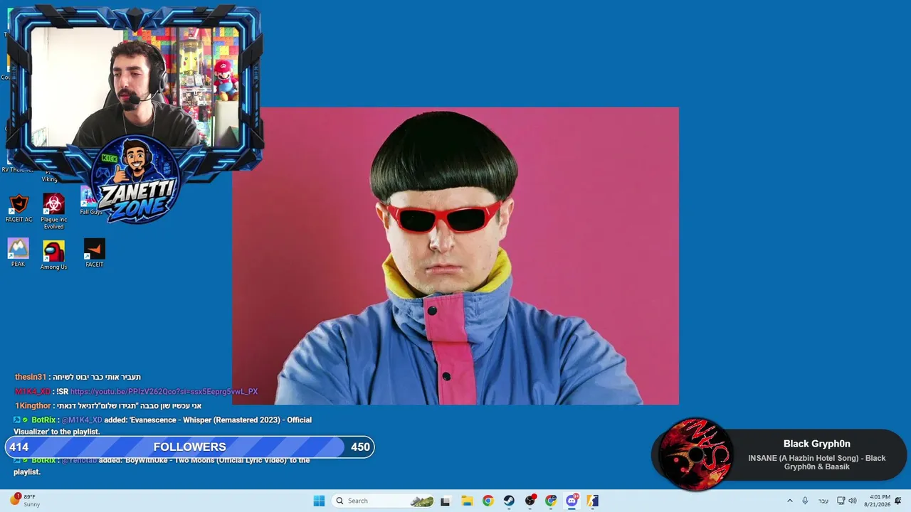Click the FOLLOWERS goal progress bar

click(189, 447)
